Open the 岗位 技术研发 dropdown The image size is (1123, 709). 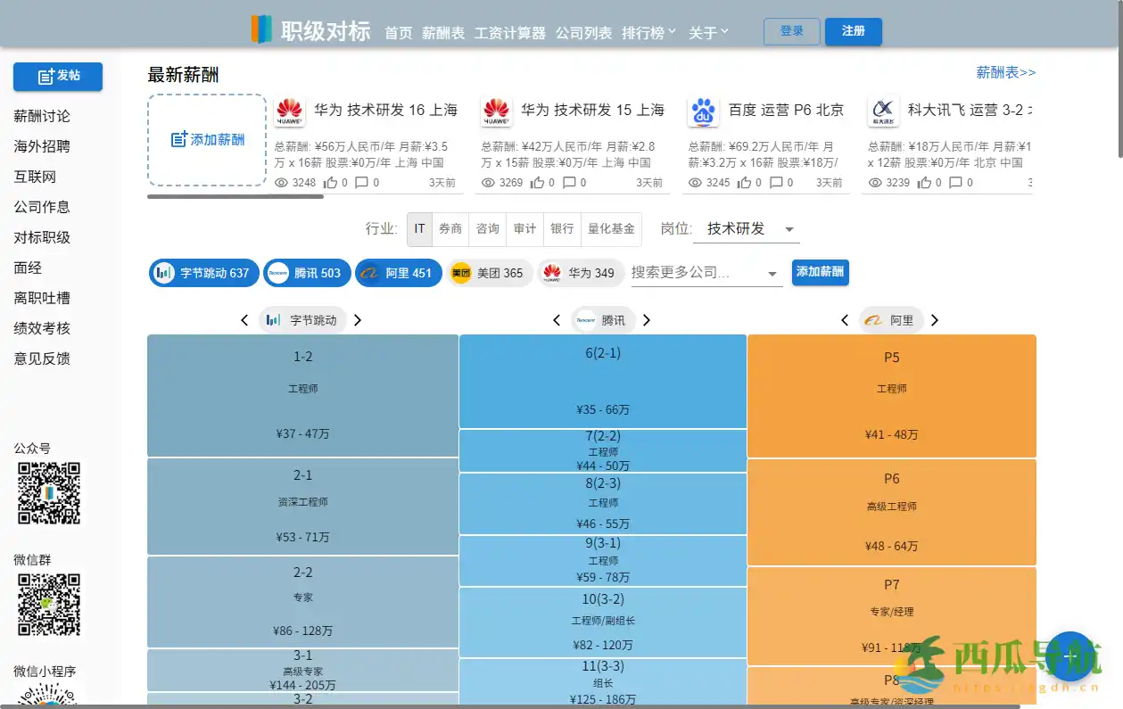(747, 229)
